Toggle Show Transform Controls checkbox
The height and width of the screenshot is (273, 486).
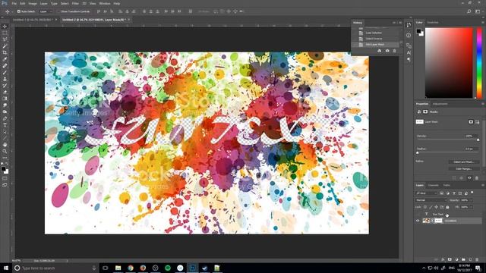pos(58,11)
